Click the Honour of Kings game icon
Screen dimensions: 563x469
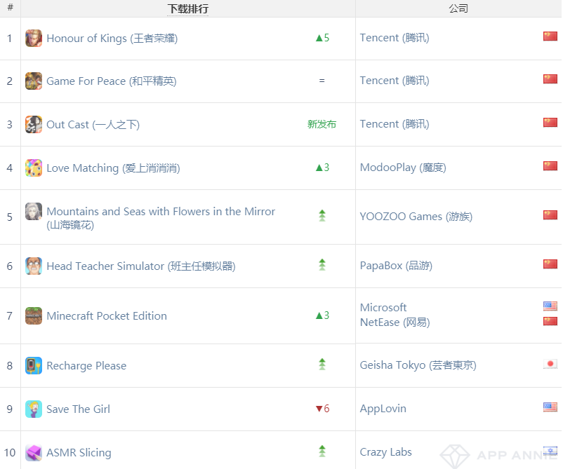(34, 39)
